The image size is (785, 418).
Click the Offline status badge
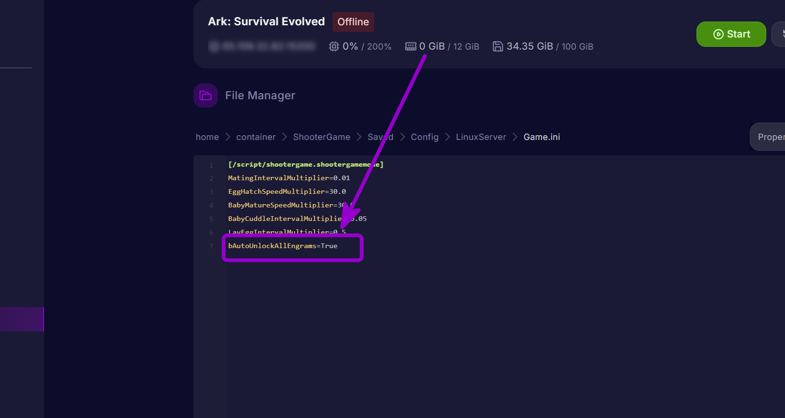tap(353, 22)
